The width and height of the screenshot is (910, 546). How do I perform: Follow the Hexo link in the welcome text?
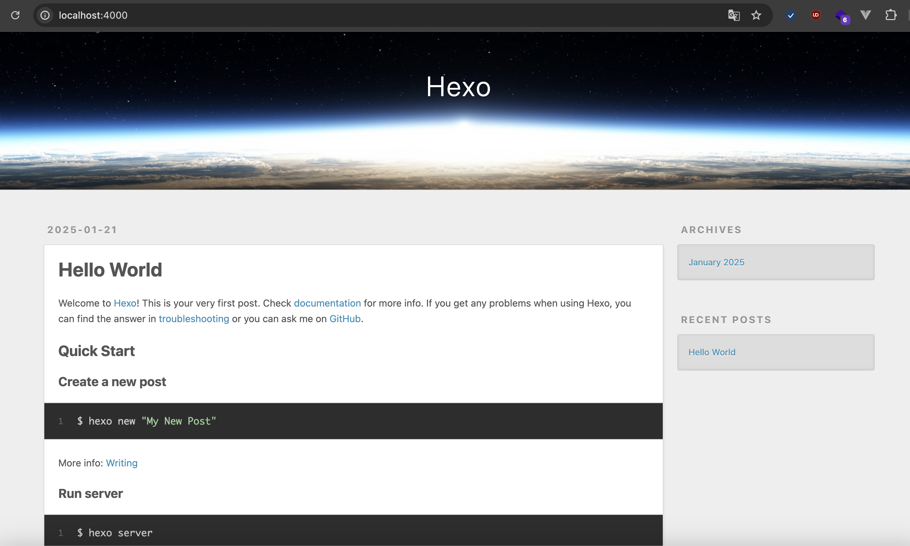125,303
